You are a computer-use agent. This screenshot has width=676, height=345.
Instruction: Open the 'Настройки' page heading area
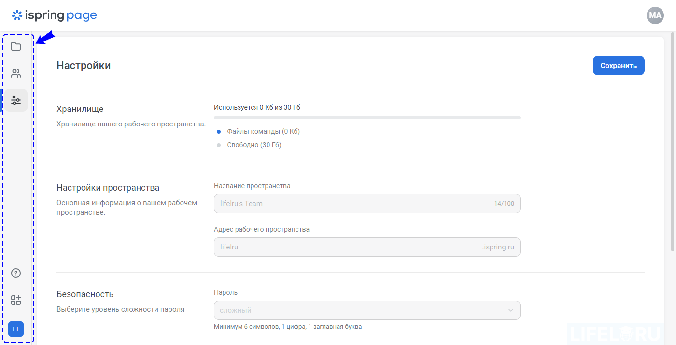click(x=83, y=65)
